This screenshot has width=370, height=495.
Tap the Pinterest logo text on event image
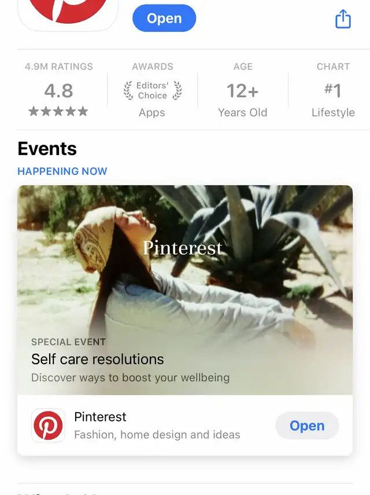pyautogui.click(x=183, y=248)
